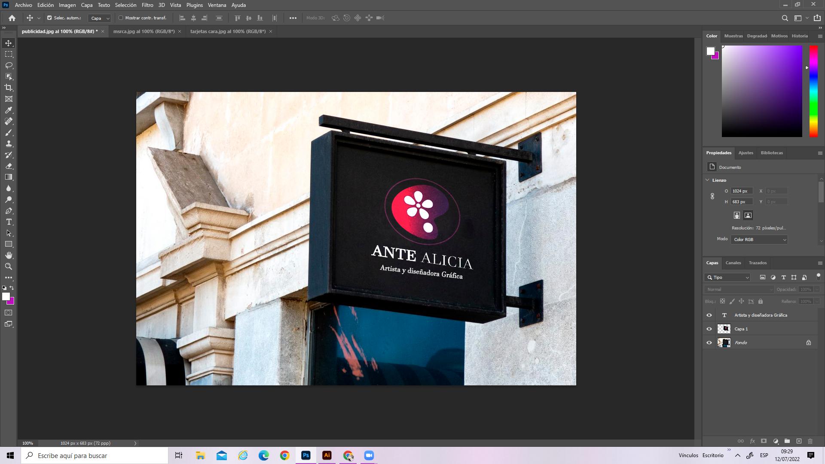The image size is (825, 464).
Task: Select the Eyedropper tool
Action: [x=9, y=110]
